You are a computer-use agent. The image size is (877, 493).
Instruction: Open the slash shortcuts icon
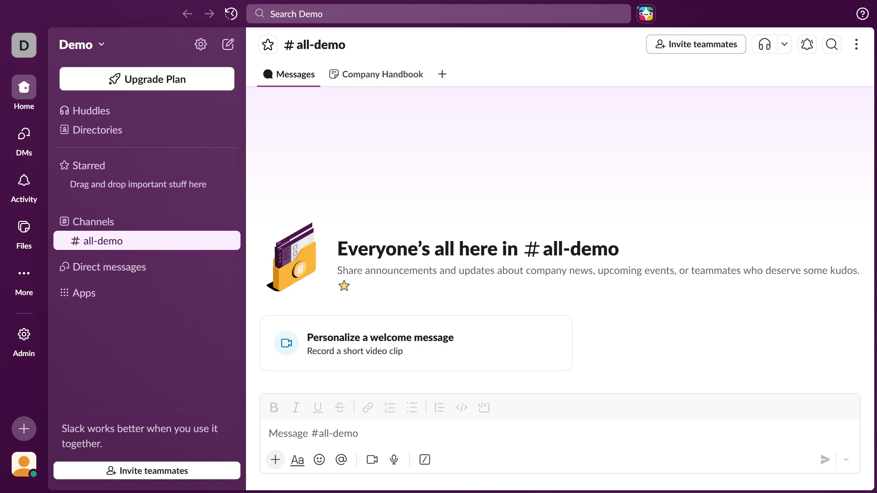[425, 459]
